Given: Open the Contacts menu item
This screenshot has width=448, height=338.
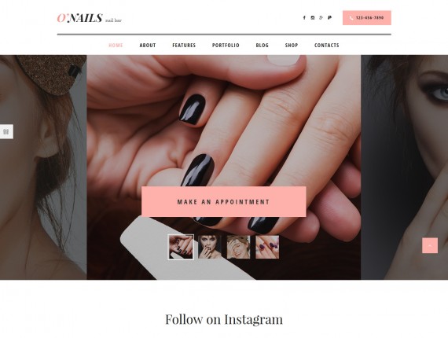Looking at the screenshot, I should click(x=327, y=45).
